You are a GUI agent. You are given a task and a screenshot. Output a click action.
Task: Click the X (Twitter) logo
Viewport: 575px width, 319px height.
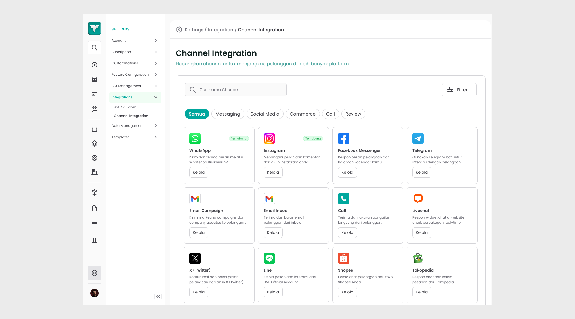(x=195, y=258)
